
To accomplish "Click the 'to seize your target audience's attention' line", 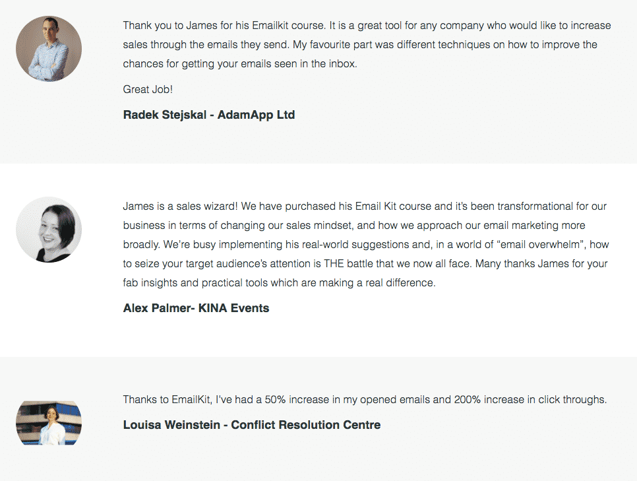I will point(365,264).
